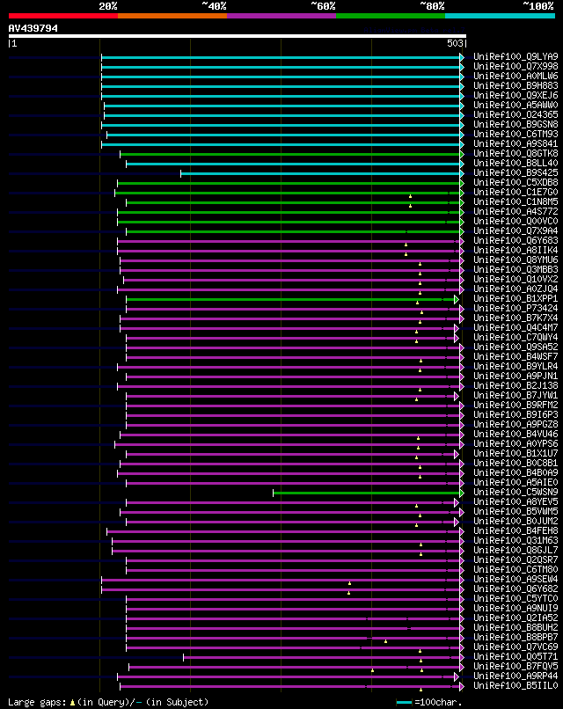Click the green arrowhead ending the B1XPP1 alignment
Screen dimensions: 563x709
pyautogui.click(x=457, y=299)
